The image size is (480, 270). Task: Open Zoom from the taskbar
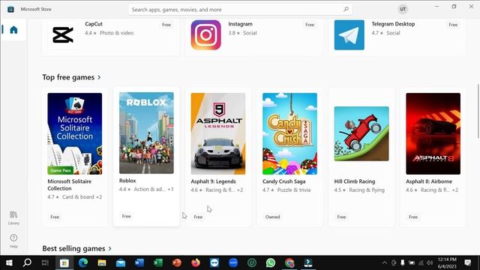(x=233, y=263)
